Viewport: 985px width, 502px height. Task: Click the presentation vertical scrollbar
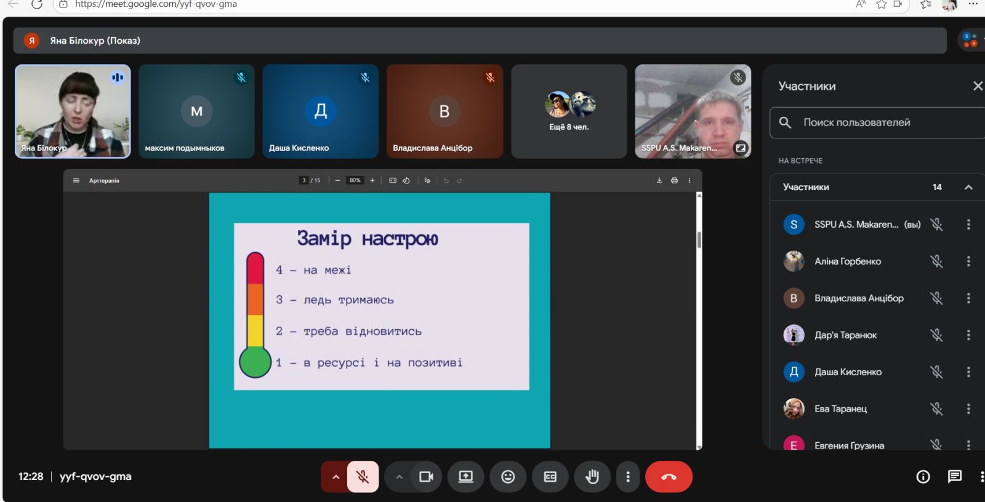click(699, 239)
